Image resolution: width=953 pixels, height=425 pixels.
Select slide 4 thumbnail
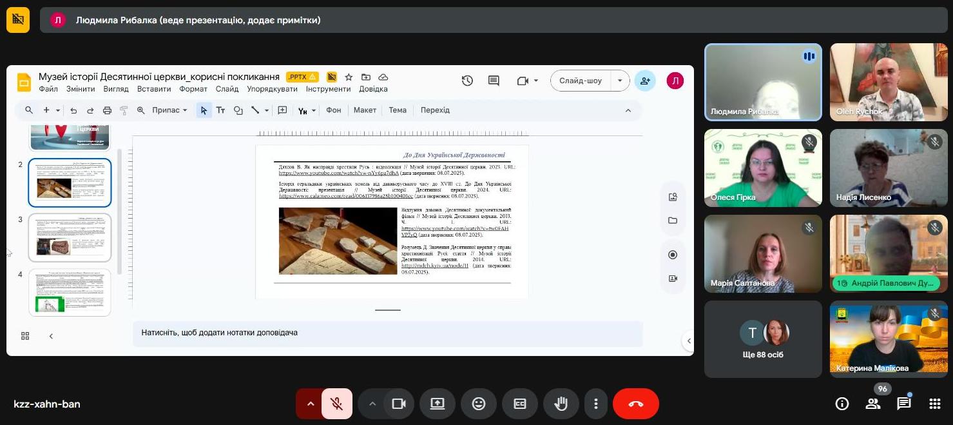tap(70, 292)
